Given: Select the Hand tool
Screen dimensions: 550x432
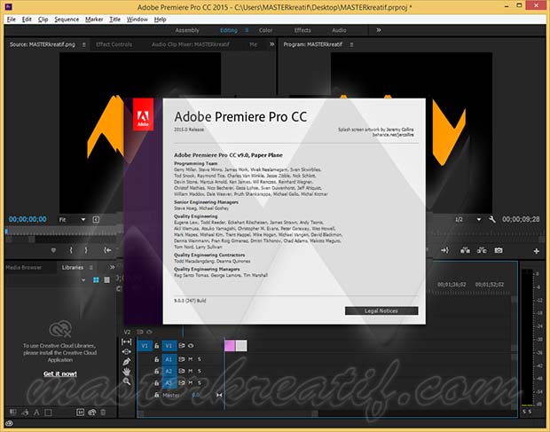Looking at the screenshot, I should tap(126, 372).
